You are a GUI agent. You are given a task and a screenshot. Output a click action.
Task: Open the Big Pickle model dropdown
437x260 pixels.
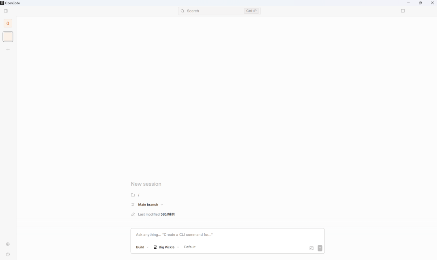pos(166,247)
